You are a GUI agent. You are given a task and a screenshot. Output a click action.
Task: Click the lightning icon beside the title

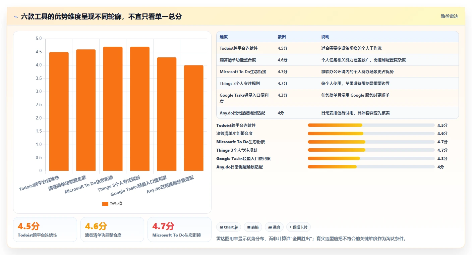coord(16,16)
